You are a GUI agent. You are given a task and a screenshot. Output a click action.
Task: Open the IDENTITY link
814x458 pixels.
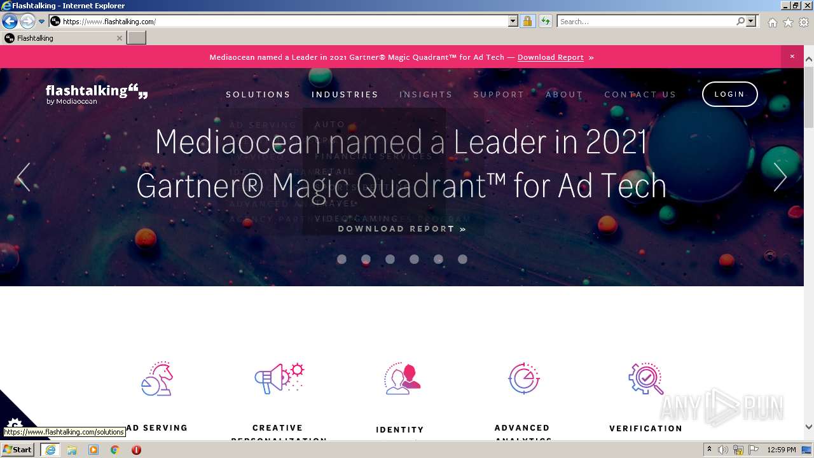(400, 430)
